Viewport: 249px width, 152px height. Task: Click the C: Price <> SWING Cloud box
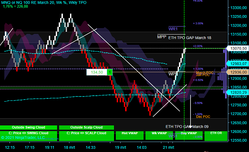tap(28, 136)
